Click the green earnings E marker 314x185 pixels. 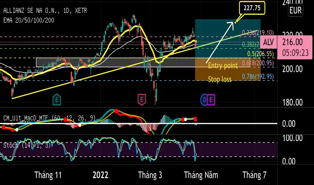(x=57, y=100)
